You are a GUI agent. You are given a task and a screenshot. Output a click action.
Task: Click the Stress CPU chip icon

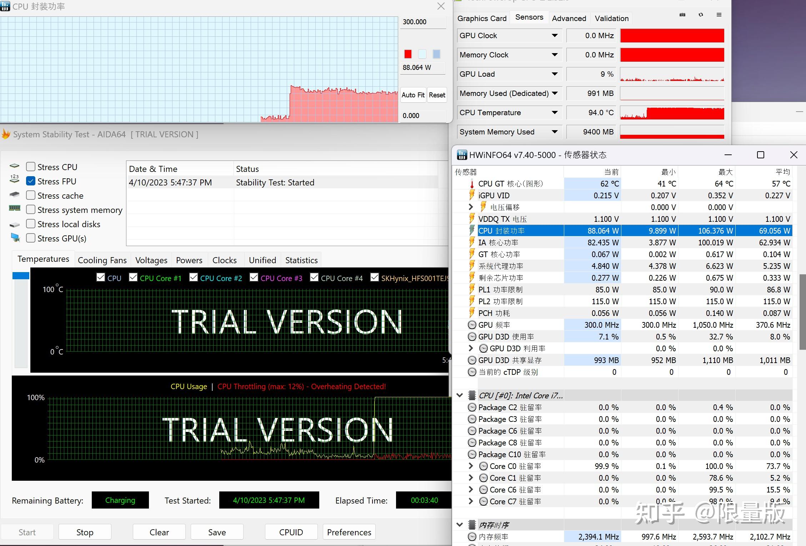click(14, 166)
